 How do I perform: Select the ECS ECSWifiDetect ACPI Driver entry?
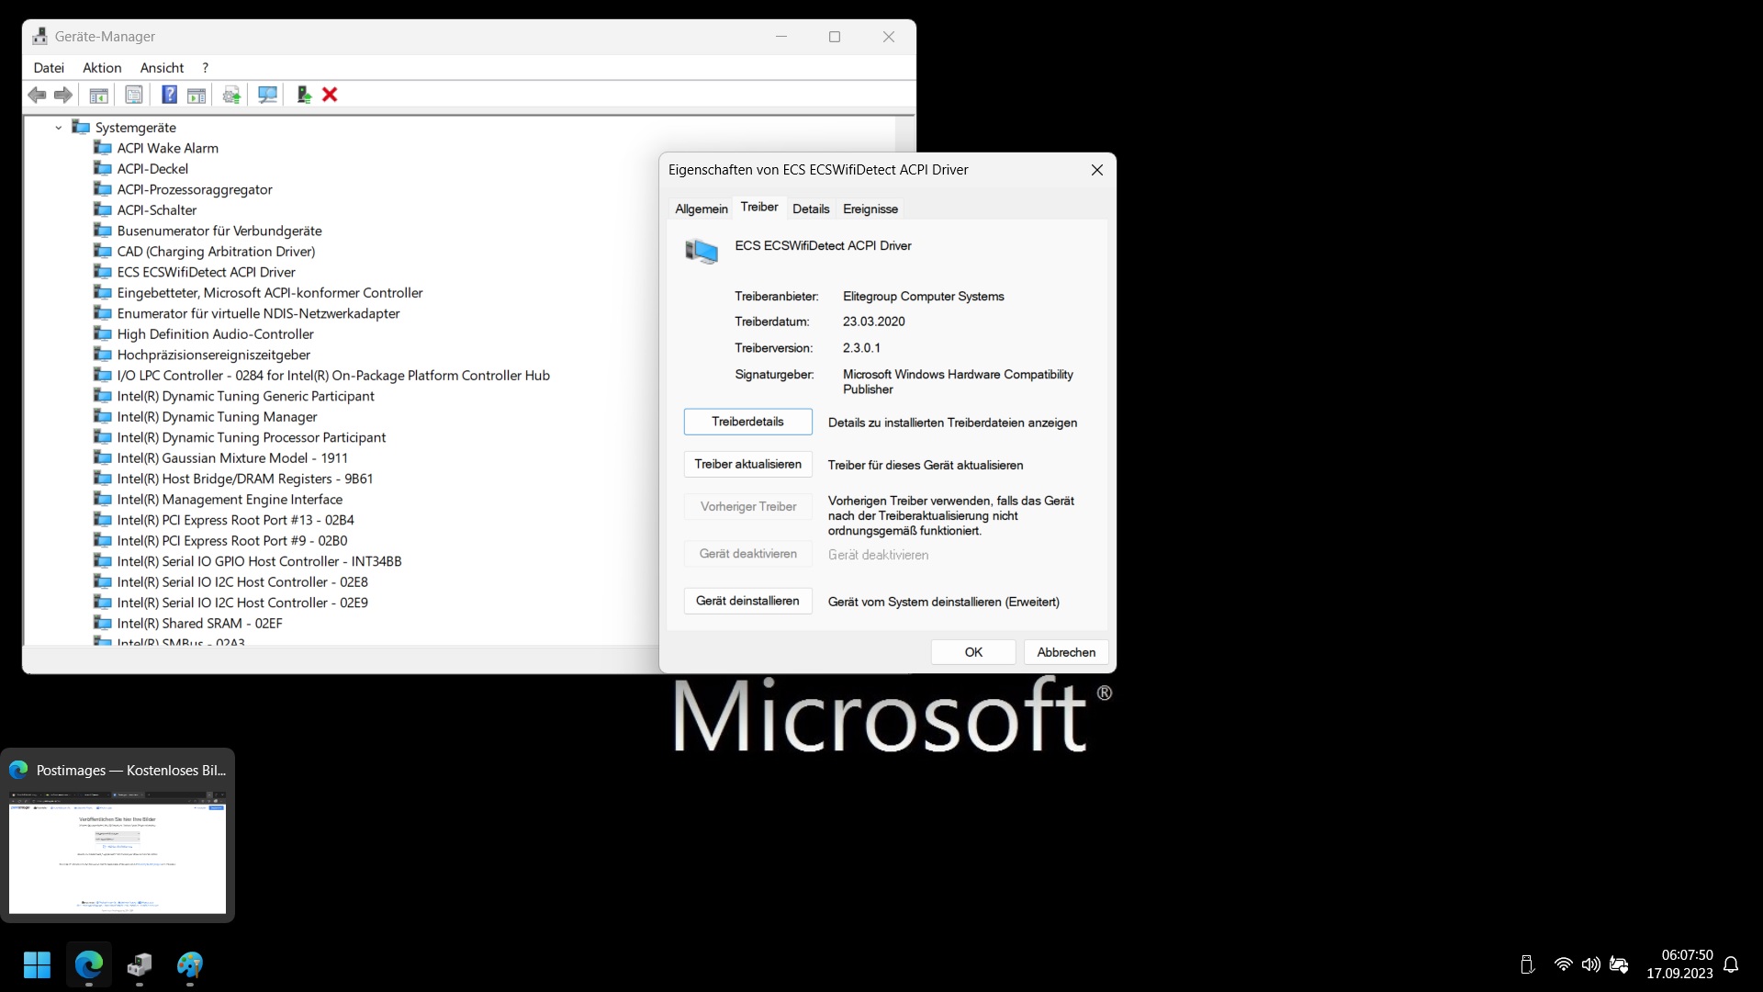tap(206, 272)
